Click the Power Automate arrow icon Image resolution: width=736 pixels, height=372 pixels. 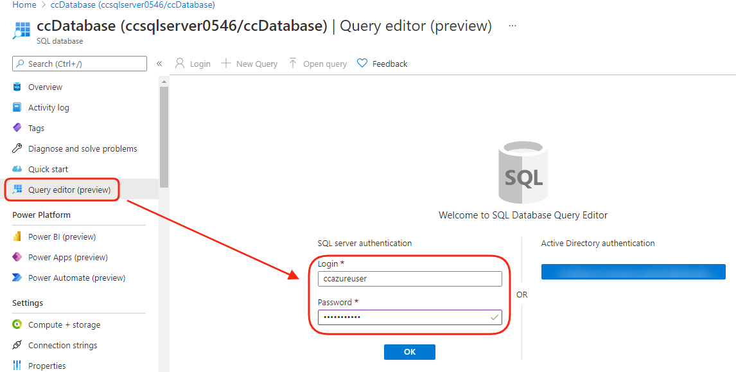(17, 278)
